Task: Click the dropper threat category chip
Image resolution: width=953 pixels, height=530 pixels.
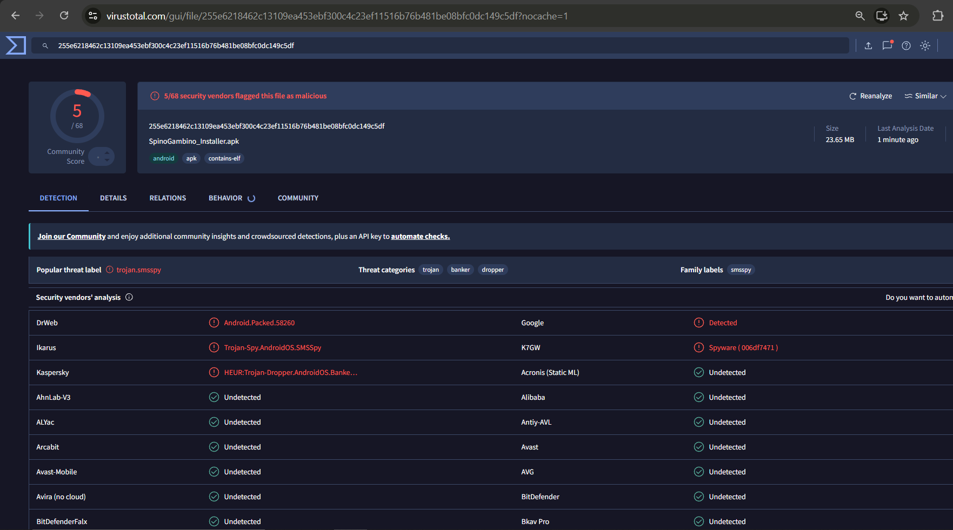Action: coord(493,270)
